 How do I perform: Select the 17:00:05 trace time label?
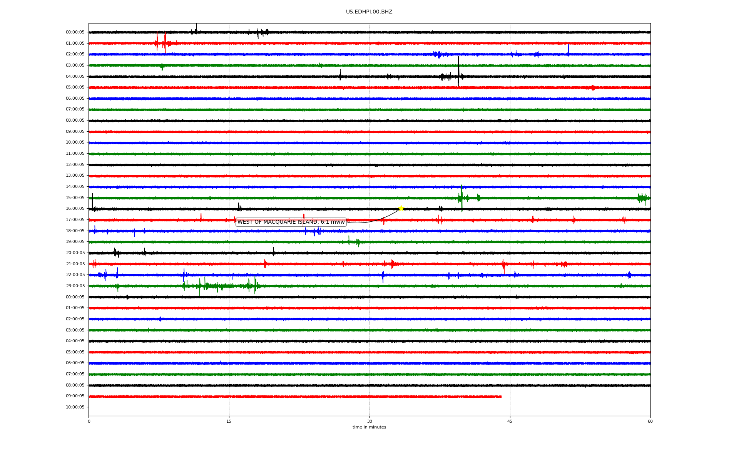click(75, 220)
